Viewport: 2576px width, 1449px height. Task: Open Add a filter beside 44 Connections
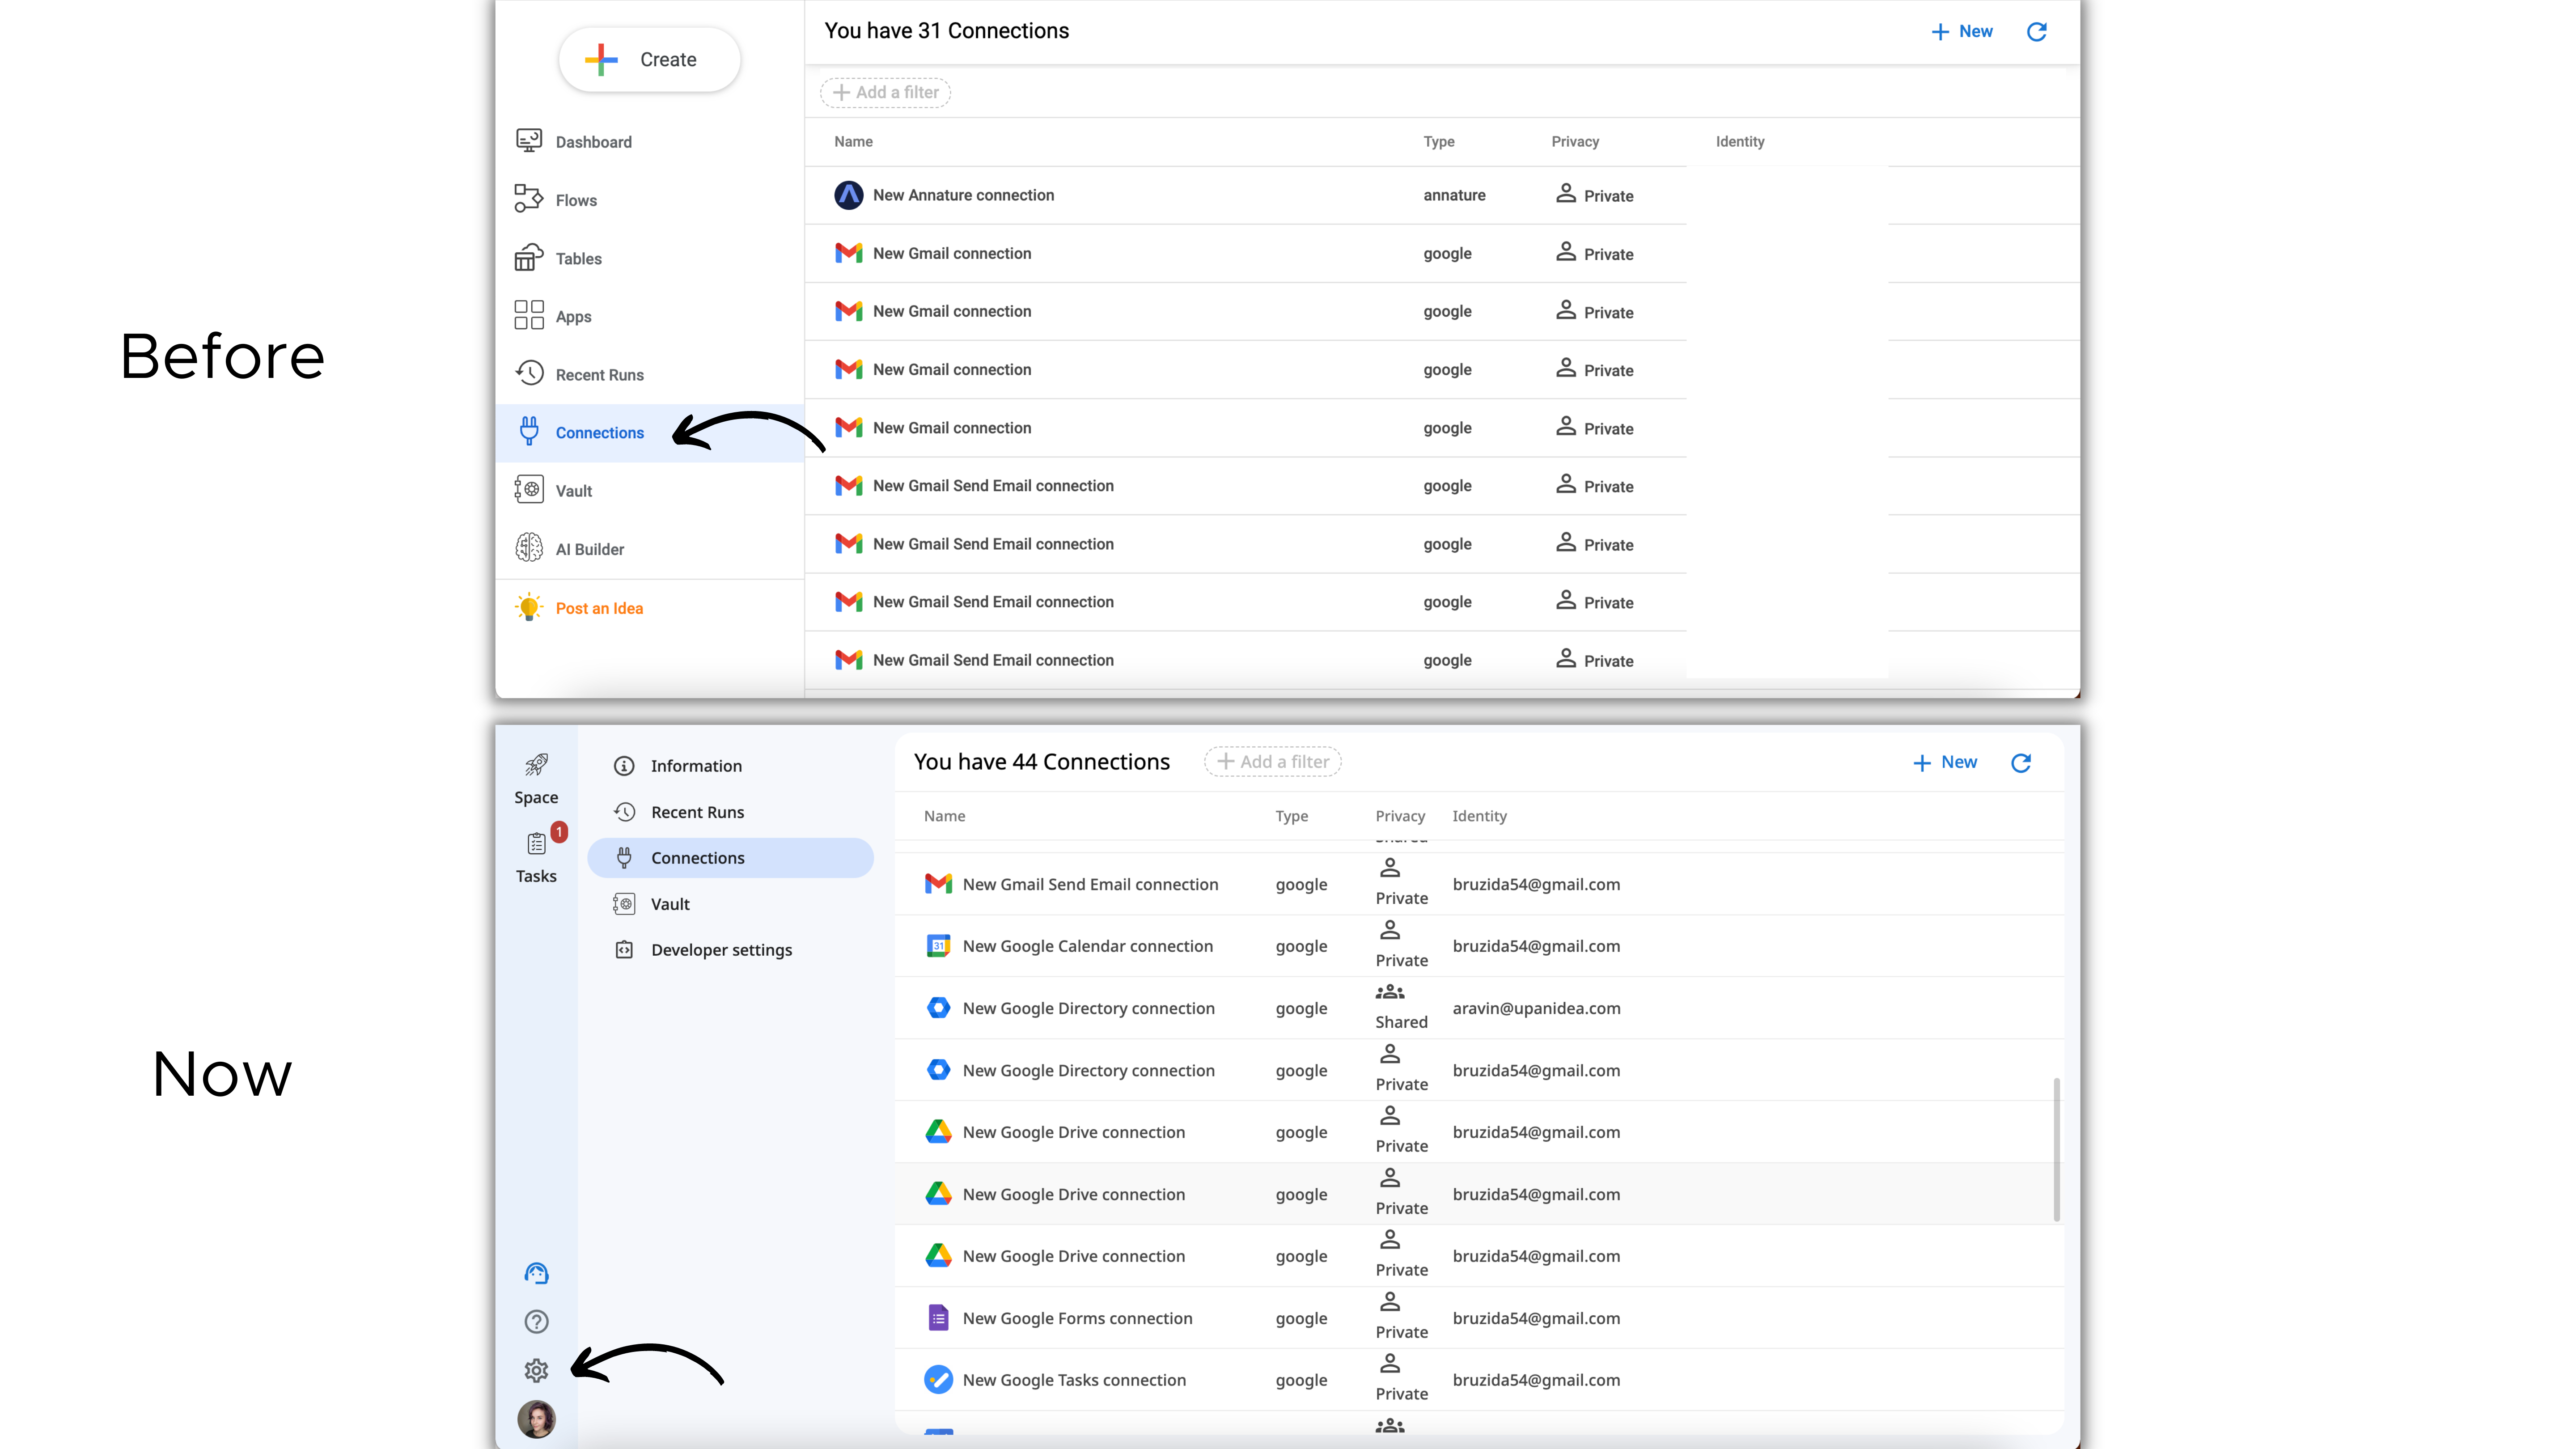point(1272,762)
